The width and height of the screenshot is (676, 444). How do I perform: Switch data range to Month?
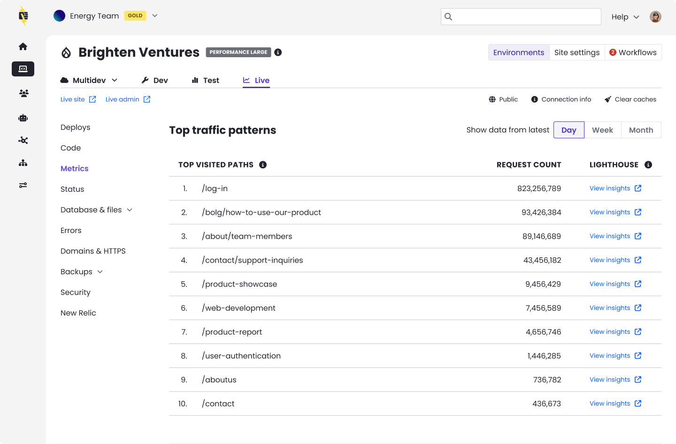coord(641,130)
